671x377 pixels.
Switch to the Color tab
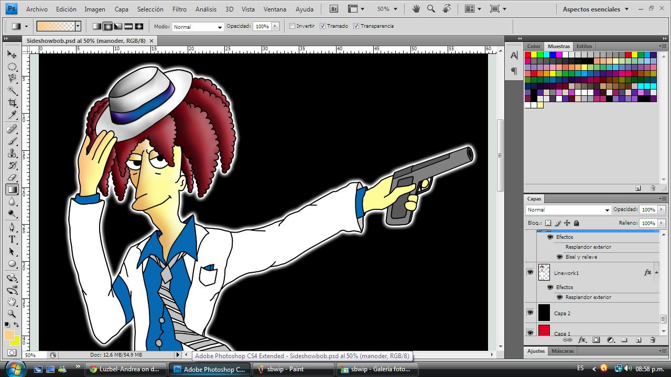pyautogui.click(x=534, y=46)
